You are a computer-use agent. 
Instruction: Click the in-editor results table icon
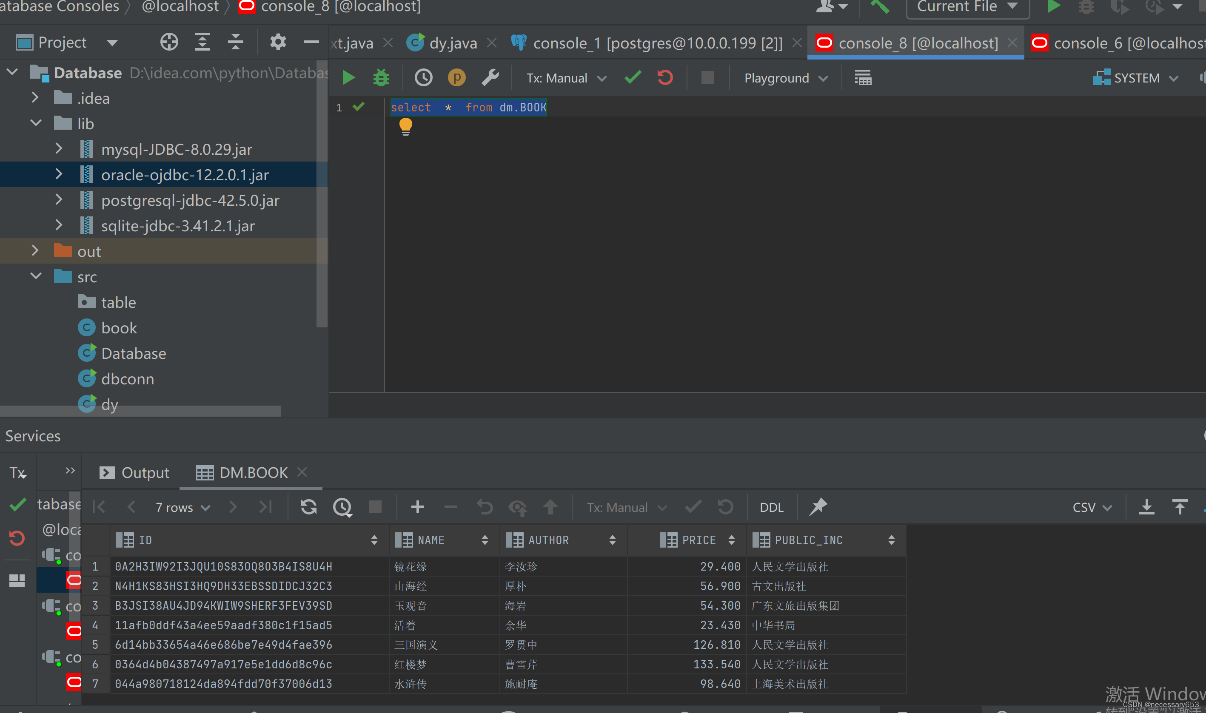pyautogui.click(x=863, y=78)
